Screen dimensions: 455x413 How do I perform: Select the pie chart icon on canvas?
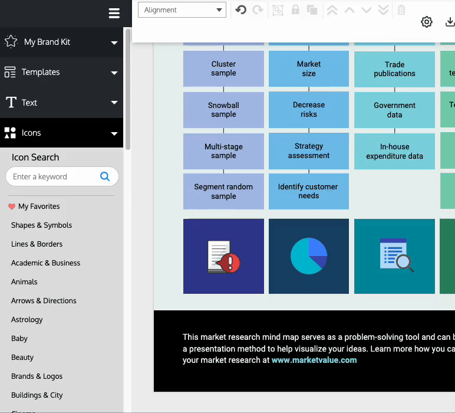(x=309, y=256)
